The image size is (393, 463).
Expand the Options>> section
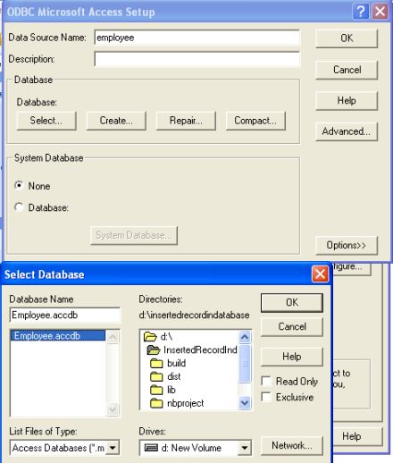(x=347, y=245)
